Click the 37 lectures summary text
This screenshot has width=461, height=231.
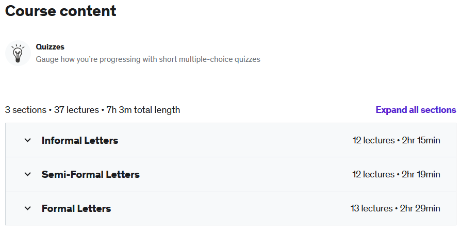76,110
